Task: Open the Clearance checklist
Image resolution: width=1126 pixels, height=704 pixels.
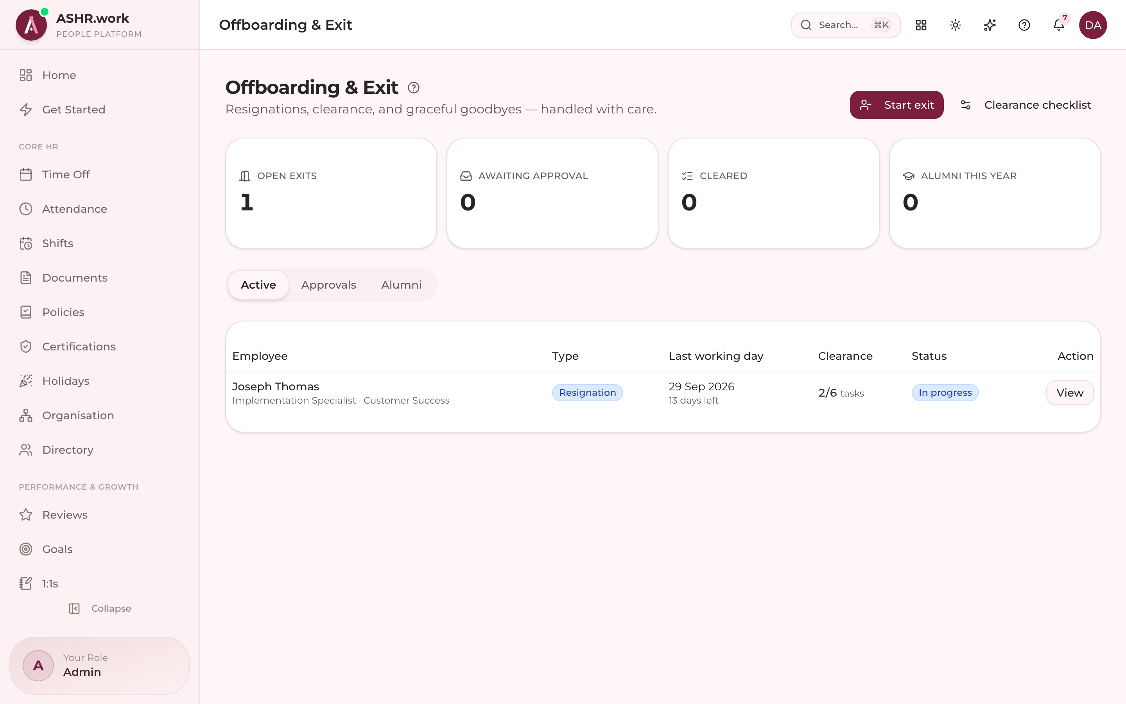Action: pyautogui.click(x=1026, y=105)
